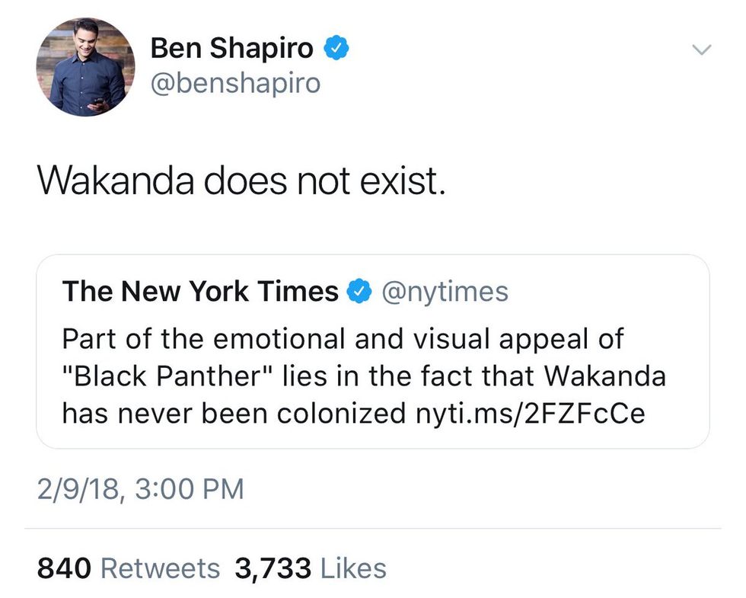Click the "Retweets" label
The height and width of the screenshot is (598, 746).
(x=160, y=568)
